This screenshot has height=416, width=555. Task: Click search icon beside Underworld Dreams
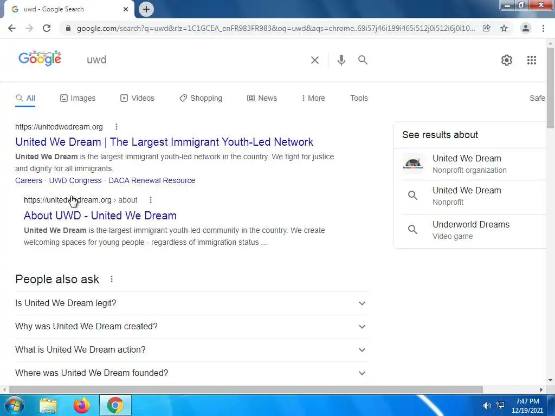pyautogui.click(x=412, y=230)
